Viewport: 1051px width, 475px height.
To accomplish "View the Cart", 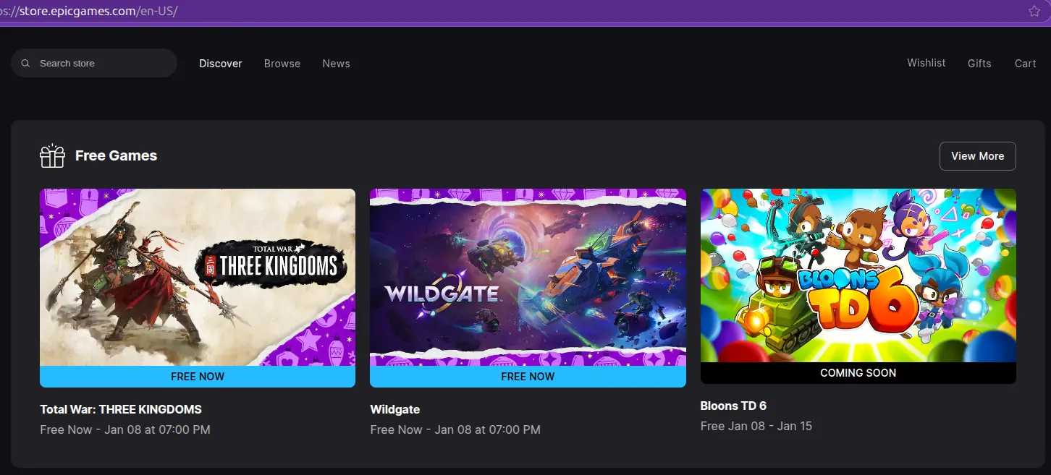I will [1026, 64].
